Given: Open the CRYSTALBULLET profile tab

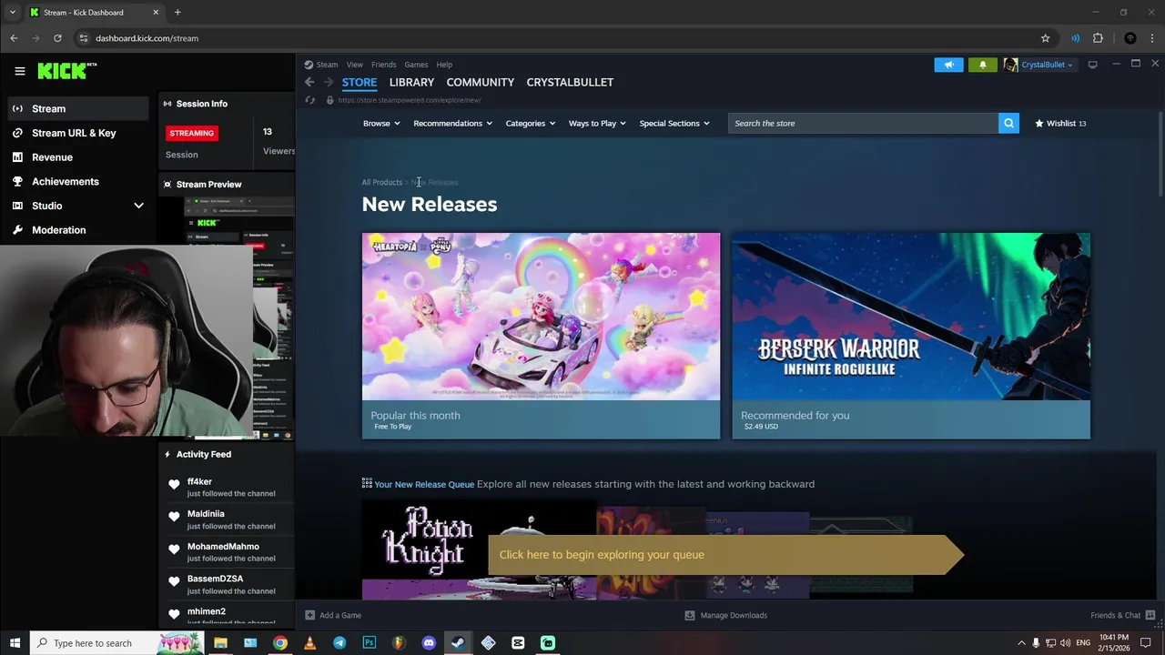Looking at the screenshot, I should pyautogui.click(x=570, y=82).
